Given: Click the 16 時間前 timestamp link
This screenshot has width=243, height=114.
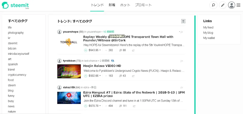Looking at the screenshot, I should click(x=109, y=32).
